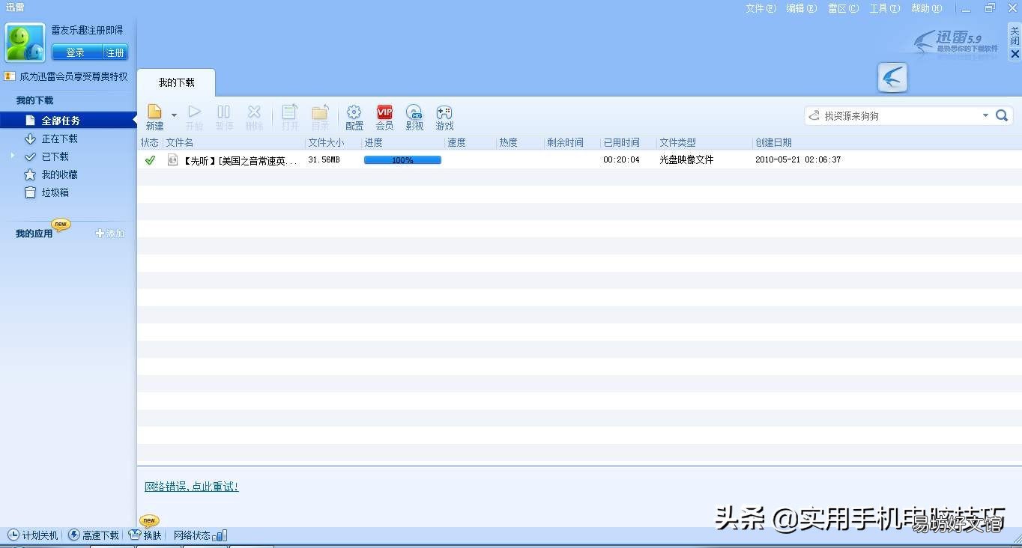
Task: Select 我的收藏 in the sidebar
Action: click(x=60, y=174)
